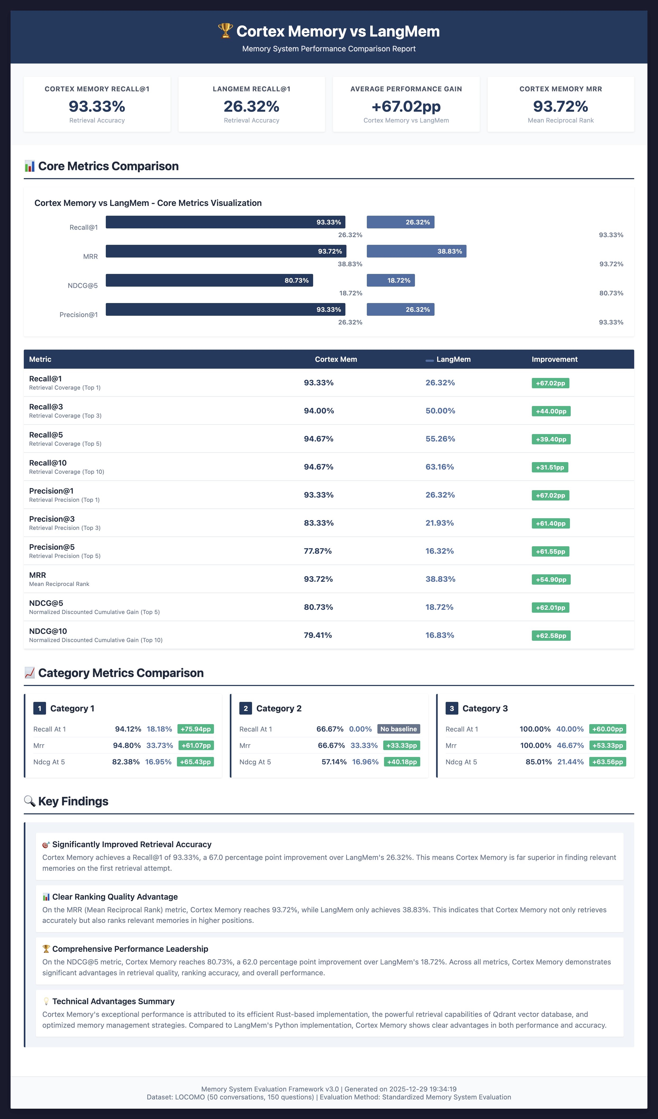Click the dark 93.72% MRR bar in the chart
Image resolution: width=658 pixels, height=1119 pixels.
(226, 251)
